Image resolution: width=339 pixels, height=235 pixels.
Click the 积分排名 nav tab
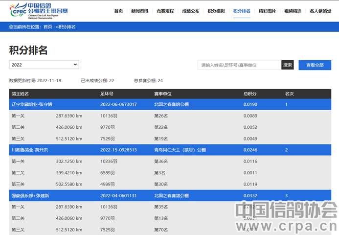pos(242,10)
